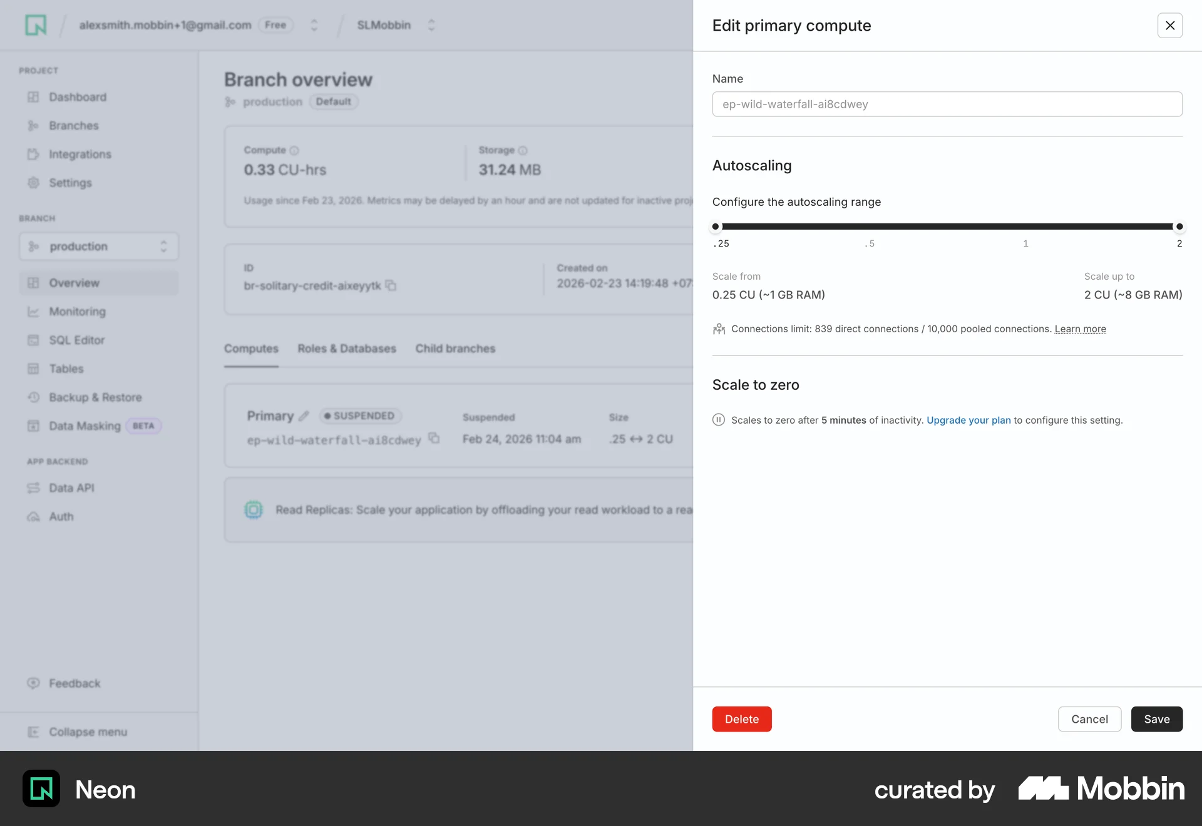Click the Free plan badge
Viewport: 1202px width, 826px height.
coord(275,25)
